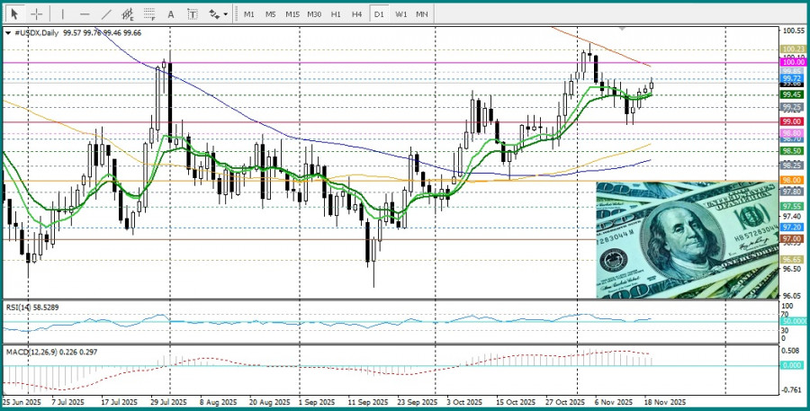Choose the vertical line drawing tool

coord(62,14)
